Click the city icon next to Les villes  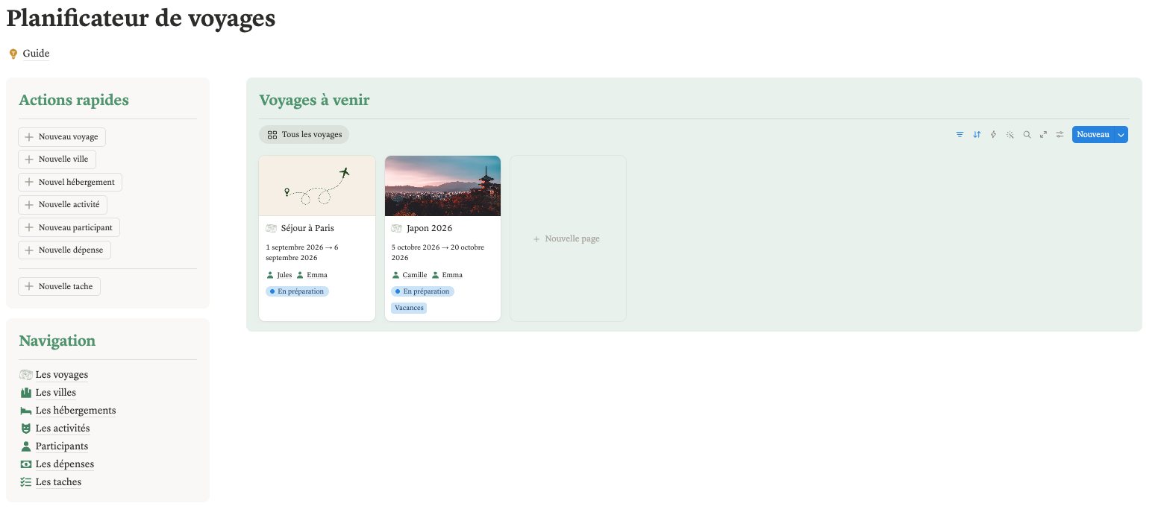(26, 393)
